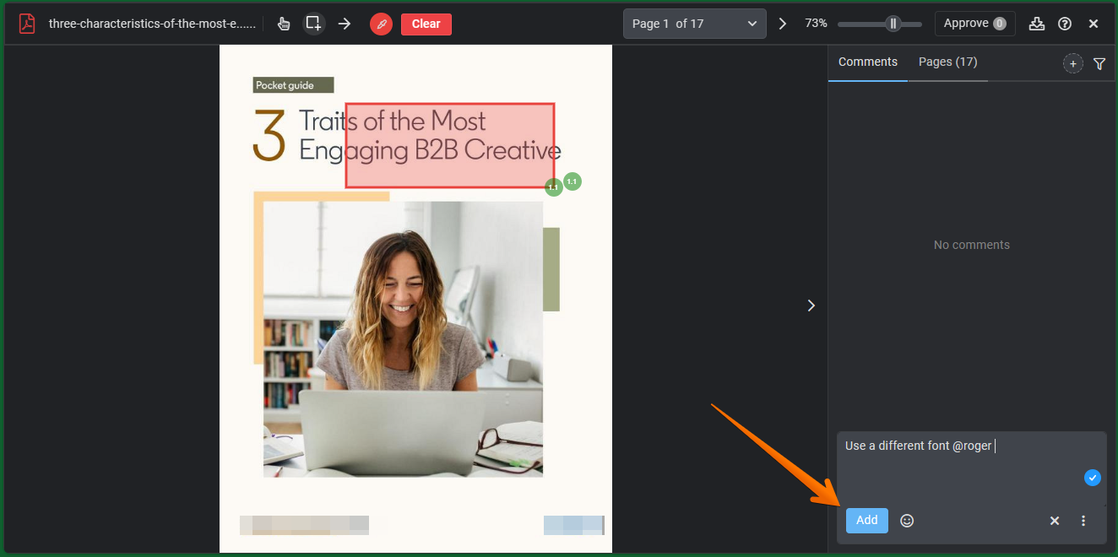Click the add comment plus icon
Viewport: 1118px width, 557px height.
coord(1072,63)
